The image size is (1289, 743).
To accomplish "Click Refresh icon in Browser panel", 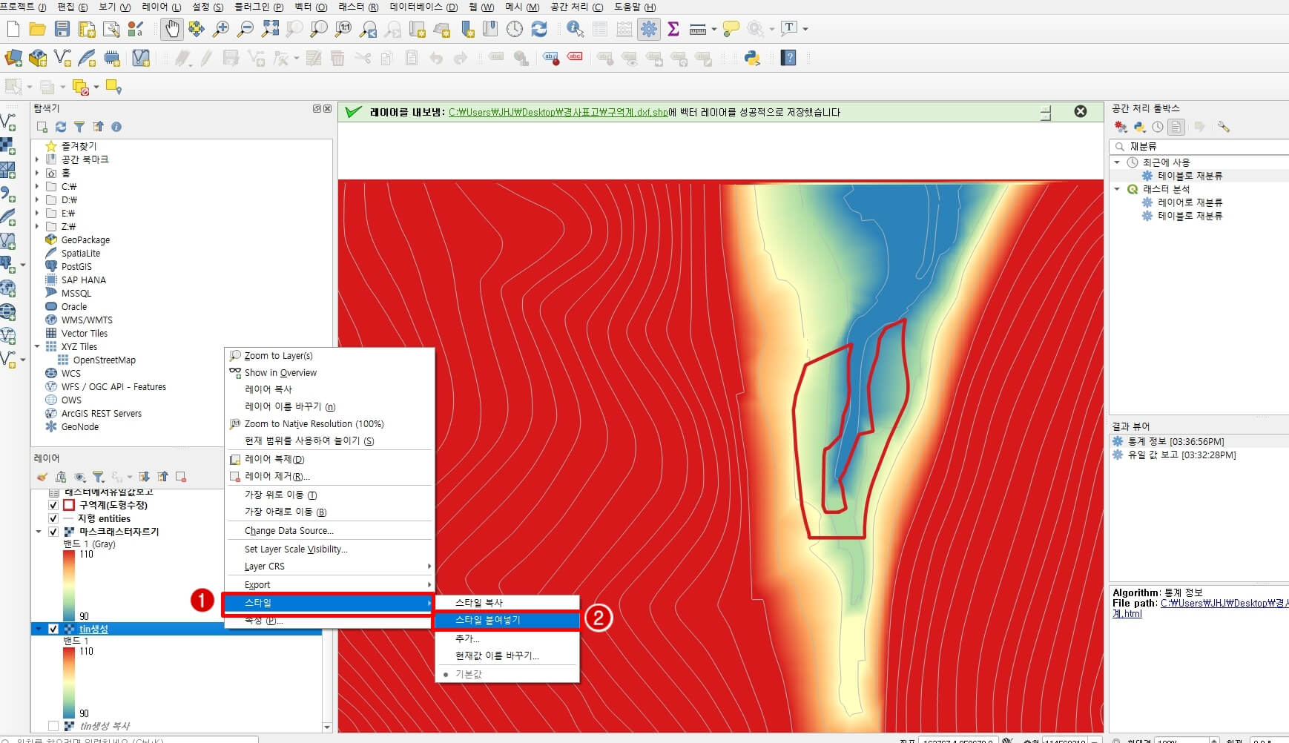I will tap(61, 127).
